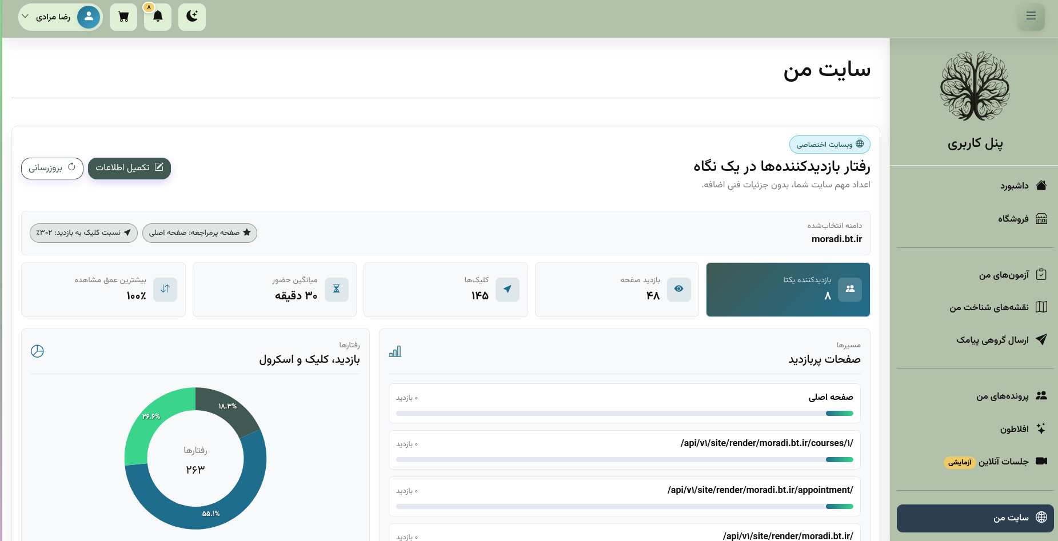Click the وبسایت اختصاصی badge
The image size is (1058, 541).
click(830, 145)
